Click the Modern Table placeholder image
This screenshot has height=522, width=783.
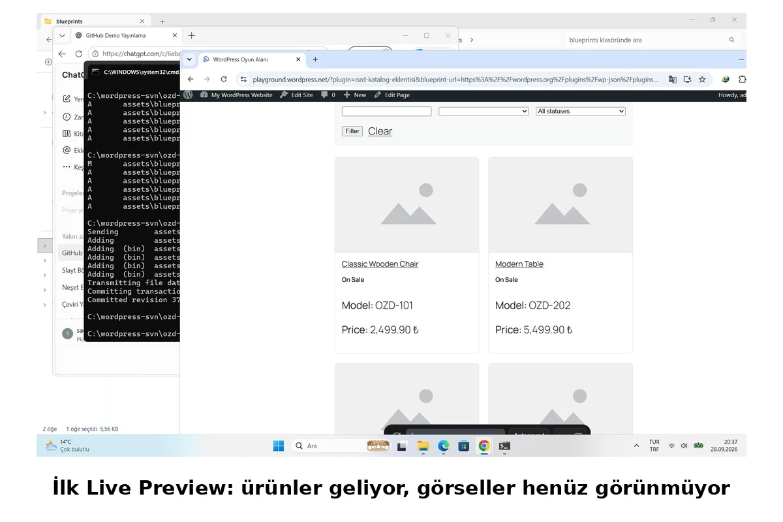click(560, 205)
